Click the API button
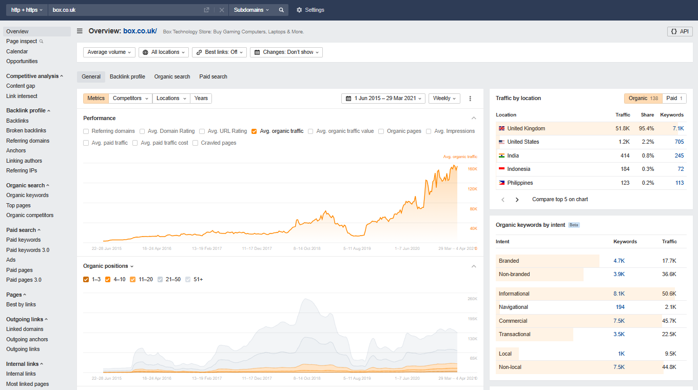 coord(680,31)
